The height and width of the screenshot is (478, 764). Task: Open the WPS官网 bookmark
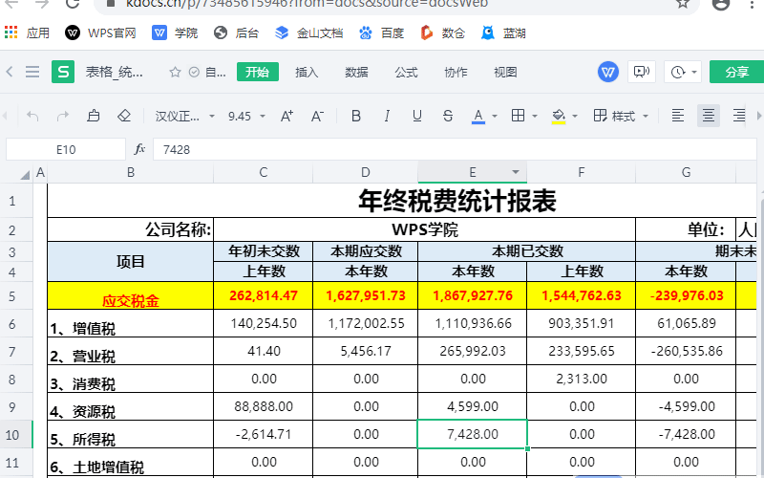pyautogui.click(x=100, y=33)
